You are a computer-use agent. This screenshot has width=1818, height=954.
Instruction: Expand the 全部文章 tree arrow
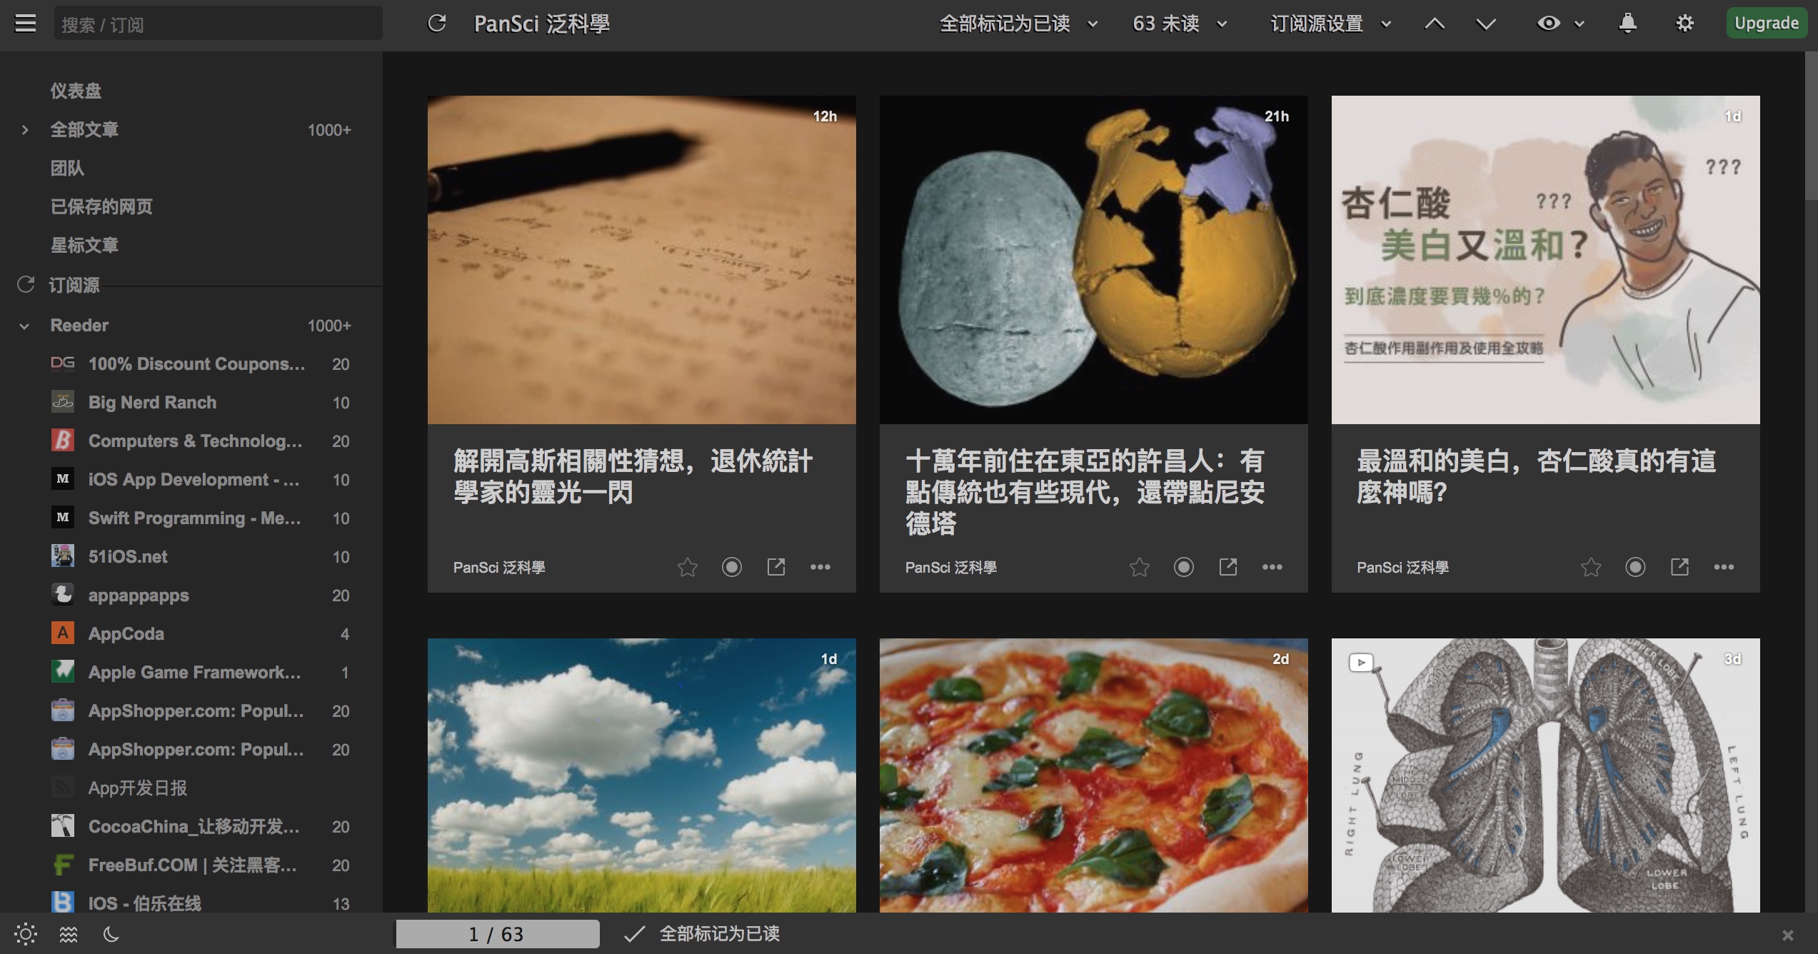click(x=25, y=130)
